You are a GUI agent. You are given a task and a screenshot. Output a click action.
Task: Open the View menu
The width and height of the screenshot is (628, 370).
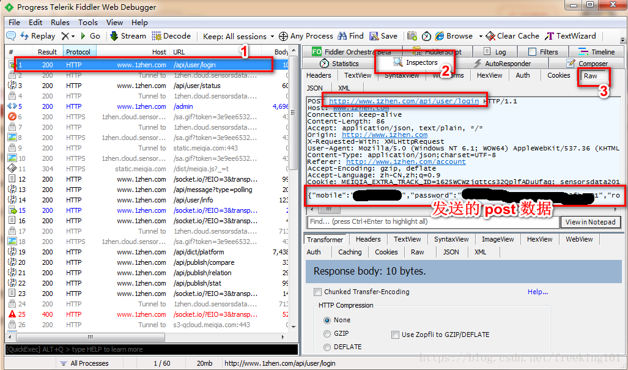[x=114, y=23]
